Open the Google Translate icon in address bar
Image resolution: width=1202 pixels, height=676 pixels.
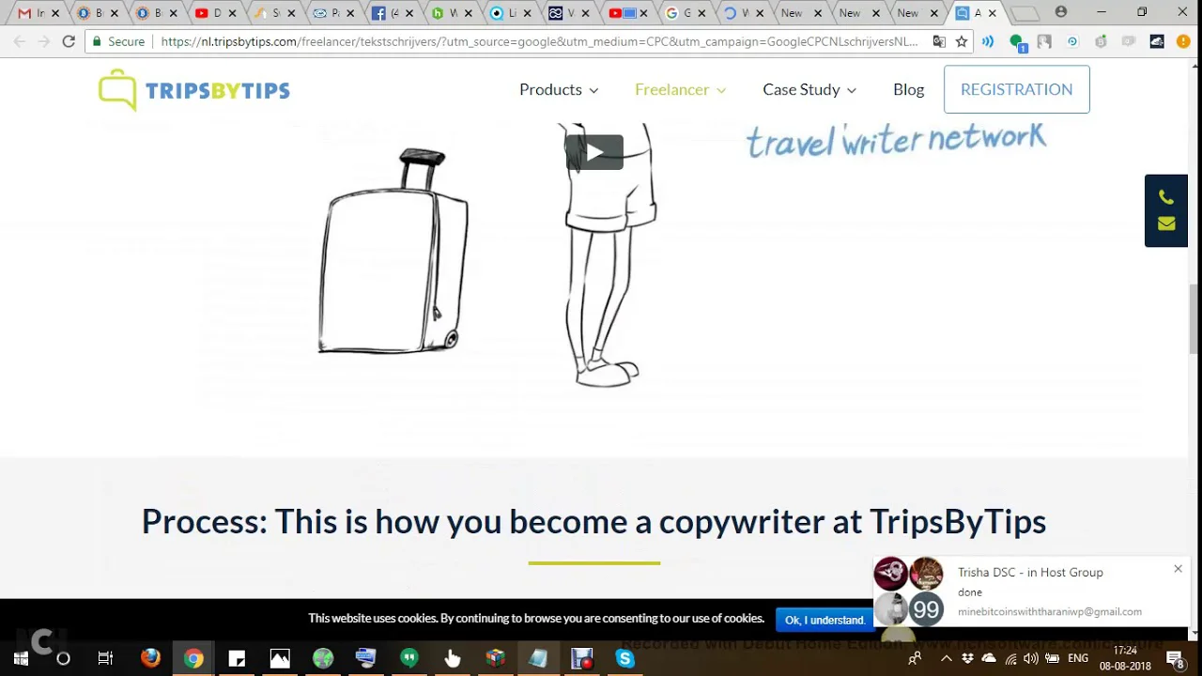pos(939,41)
